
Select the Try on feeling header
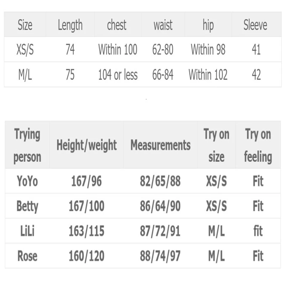[x=258, y=146]
